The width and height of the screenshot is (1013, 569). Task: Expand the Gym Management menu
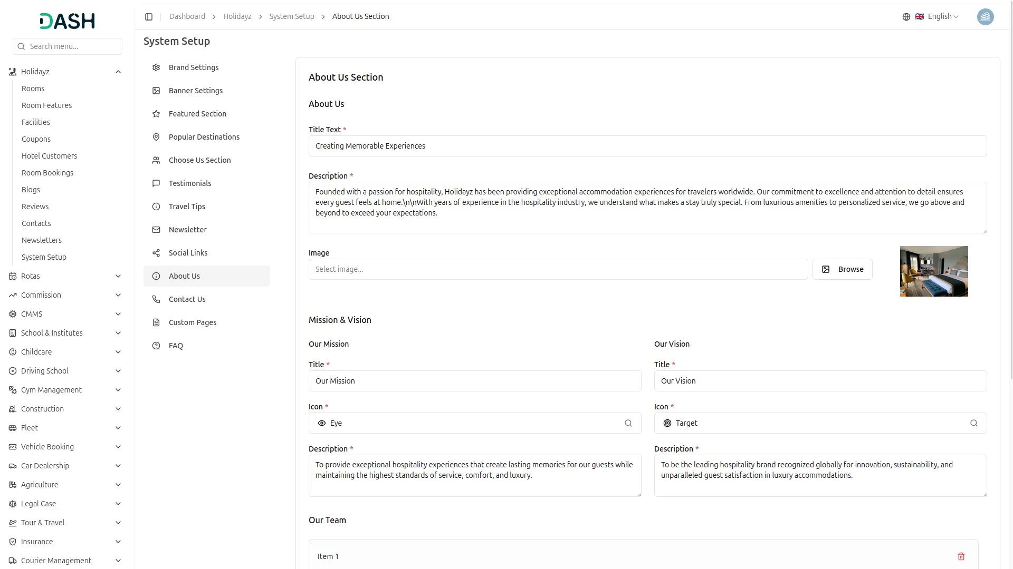click(x=118, y=390)
